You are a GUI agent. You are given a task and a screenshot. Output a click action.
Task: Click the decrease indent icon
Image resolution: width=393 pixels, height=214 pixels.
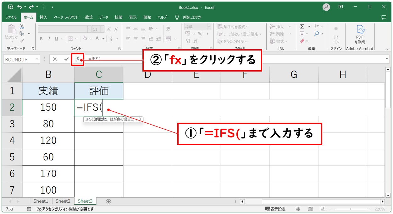pos(151,39)
